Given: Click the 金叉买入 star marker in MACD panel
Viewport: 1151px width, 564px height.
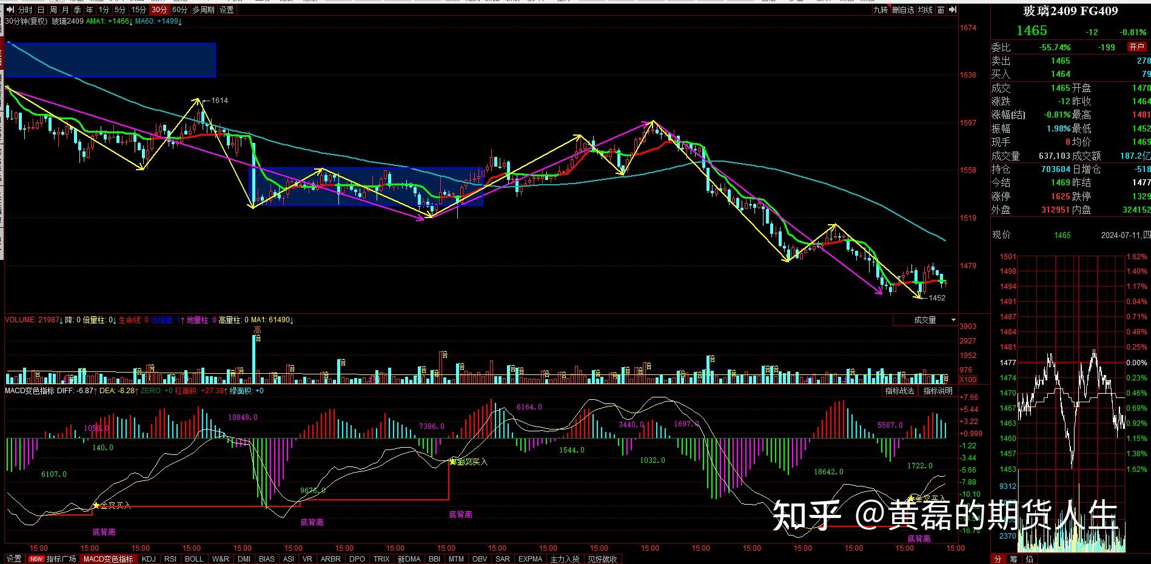Looking at the screenshot, I should tap(95, 505).
